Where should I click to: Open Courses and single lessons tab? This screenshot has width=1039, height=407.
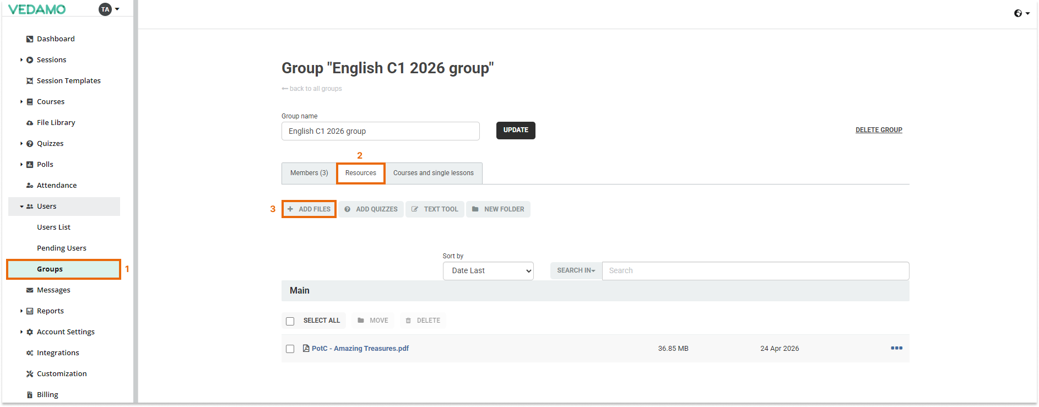tap(434, 173)
